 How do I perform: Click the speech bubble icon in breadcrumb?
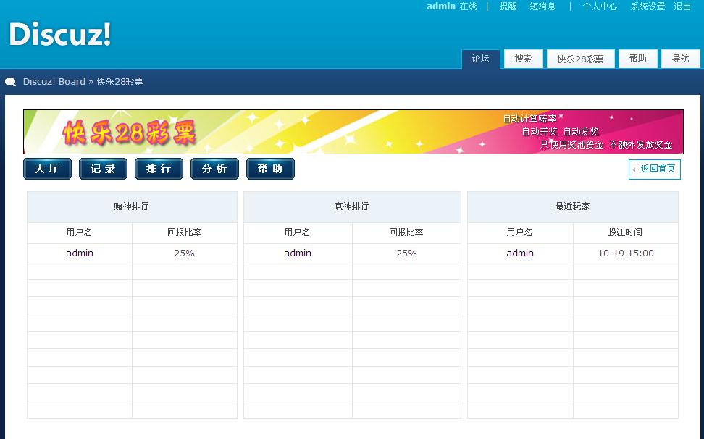tap(10, 82)
